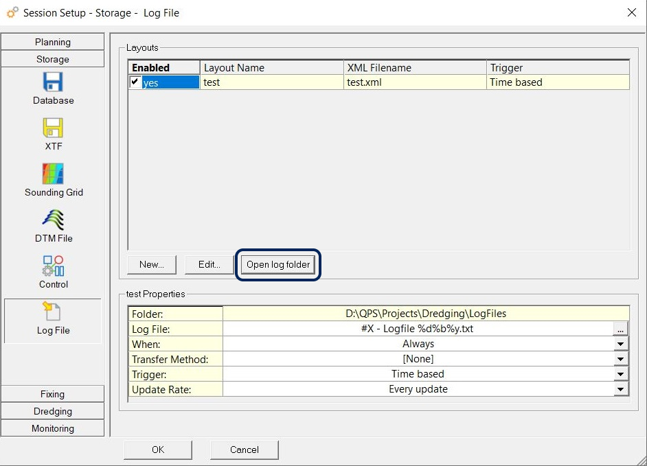Click the Session Setup gear icon in title bar
The height and width of the screenshot is (466, 647).
(12, 12)
